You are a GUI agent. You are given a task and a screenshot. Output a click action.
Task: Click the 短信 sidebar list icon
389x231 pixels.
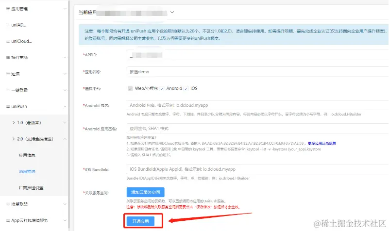8,74
